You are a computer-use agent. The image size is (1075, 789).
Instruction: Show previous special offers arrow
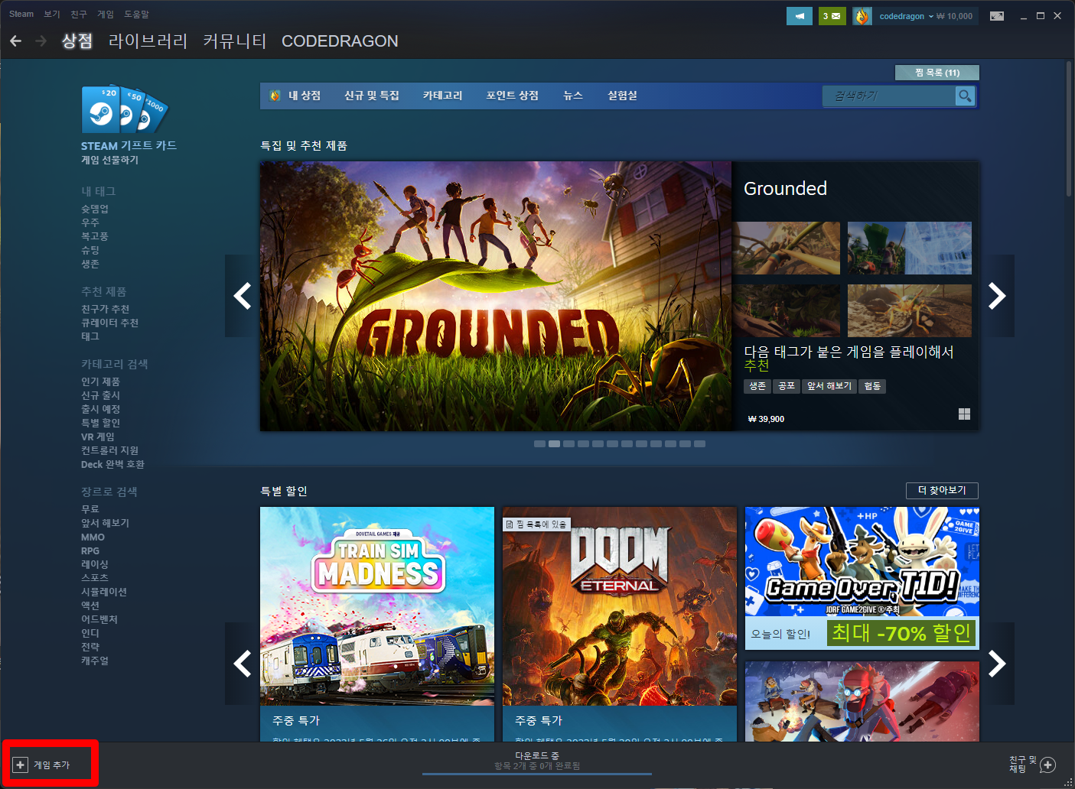(242, 664)
